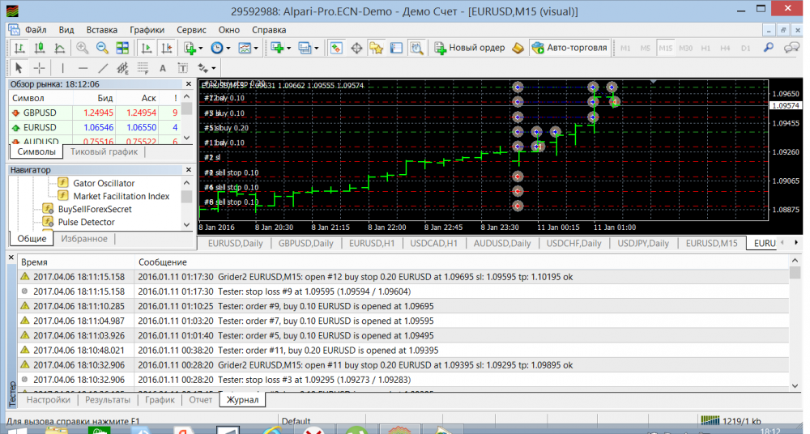Pick the trendline drawing tool

point(103,68)
